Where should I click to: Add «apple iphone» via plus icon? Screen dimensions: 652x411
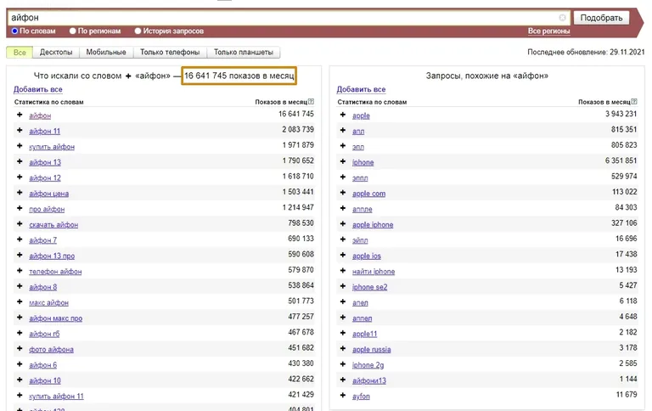(343, 224)
